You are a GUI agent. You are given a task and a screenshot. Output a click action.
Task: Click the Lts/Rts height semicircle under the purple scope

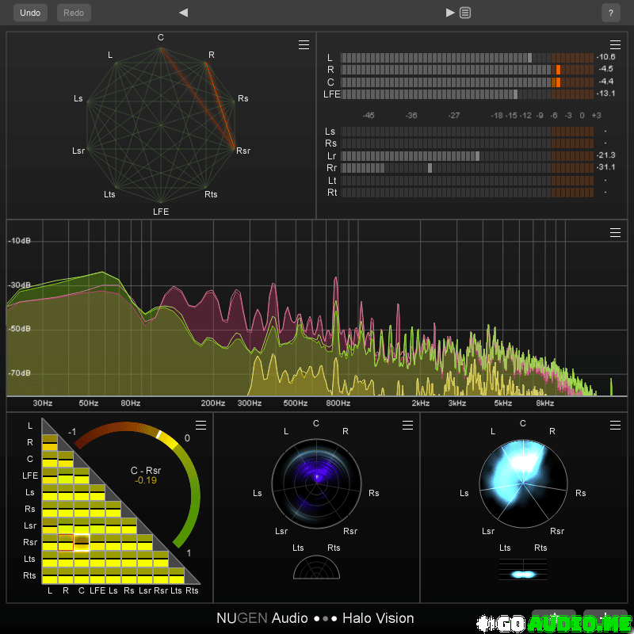[x=316, y=567]
